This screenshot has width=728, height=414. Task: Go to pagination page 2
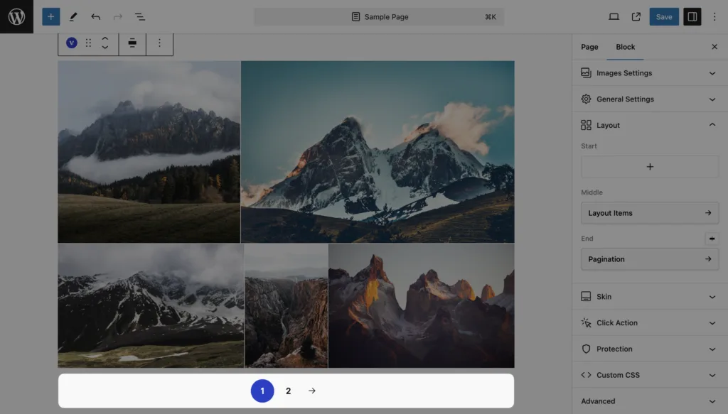coord(289,391)
